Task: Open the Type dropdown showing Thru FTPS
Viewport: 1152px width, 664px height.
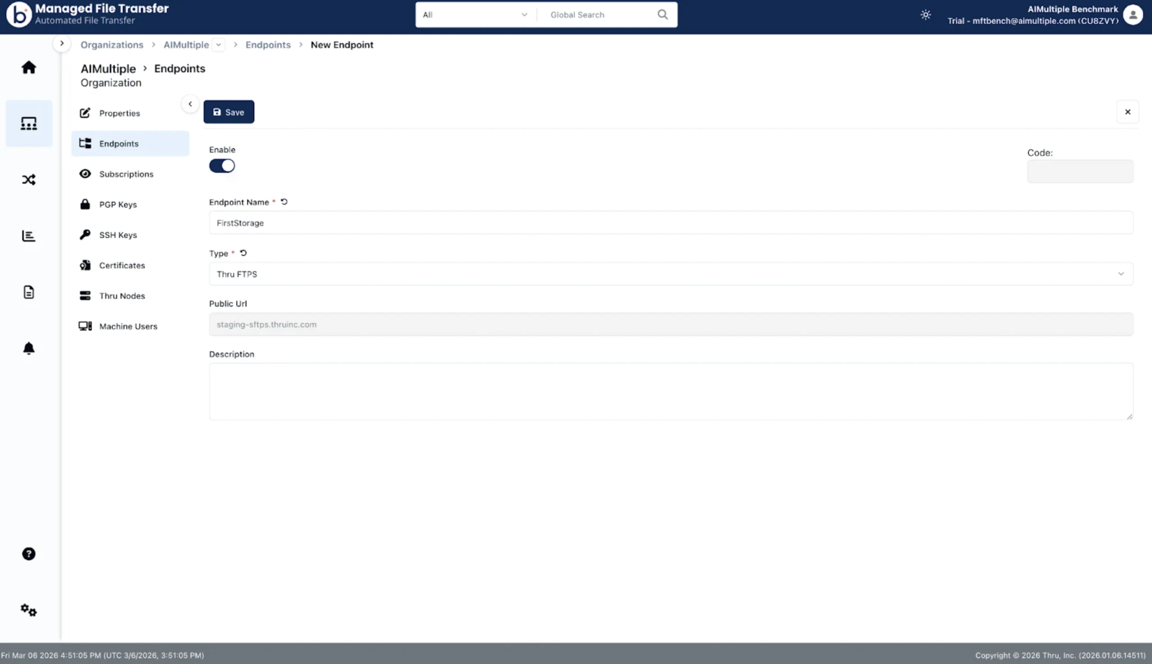Action: tap(671, 274)
